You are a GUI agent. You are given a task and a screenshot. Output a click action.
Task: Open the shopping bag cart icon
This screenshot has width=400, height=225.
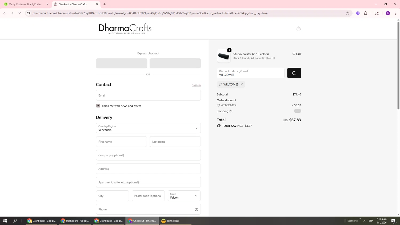pos(298,29)
